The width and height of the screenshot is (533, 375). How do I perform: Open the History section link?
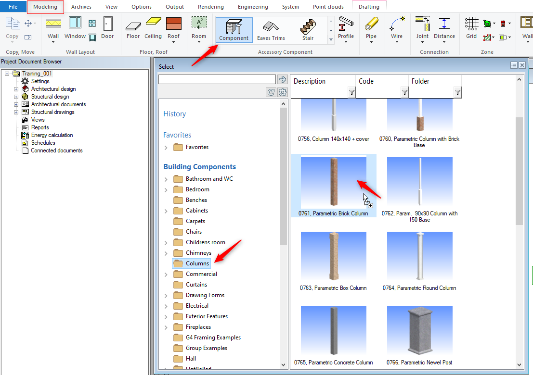(174, 114)
